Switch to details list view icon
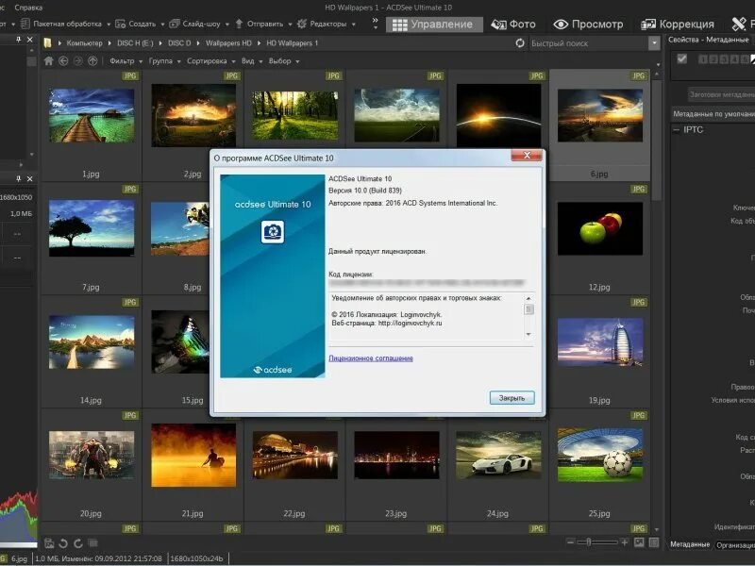Screen dimensions: 755x566 click(x=654, y=542)
